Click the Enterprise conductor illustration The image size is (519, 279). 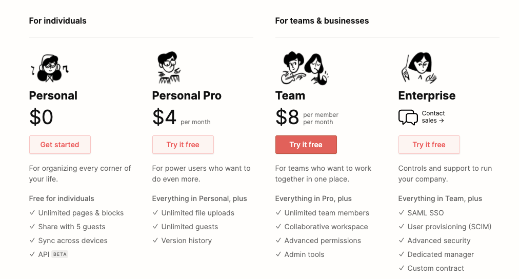pyautogui.click(x=418, y=67)
